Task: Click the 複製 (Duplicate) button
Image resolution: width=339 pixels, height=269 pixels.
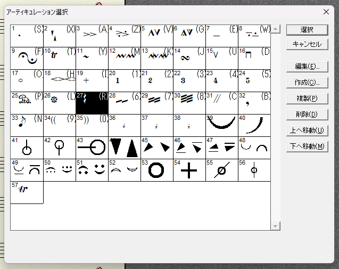Action: (x=307, y=99)
